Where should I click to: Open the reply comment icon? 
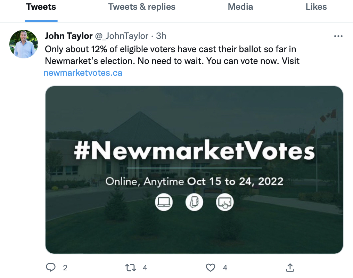coord(51,268)
